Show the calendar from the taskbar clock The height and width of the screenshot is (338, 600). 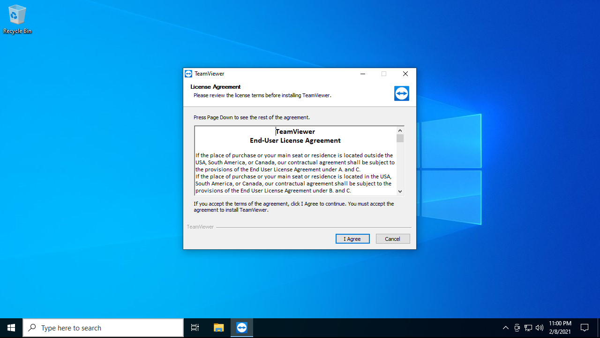[560, 328]
